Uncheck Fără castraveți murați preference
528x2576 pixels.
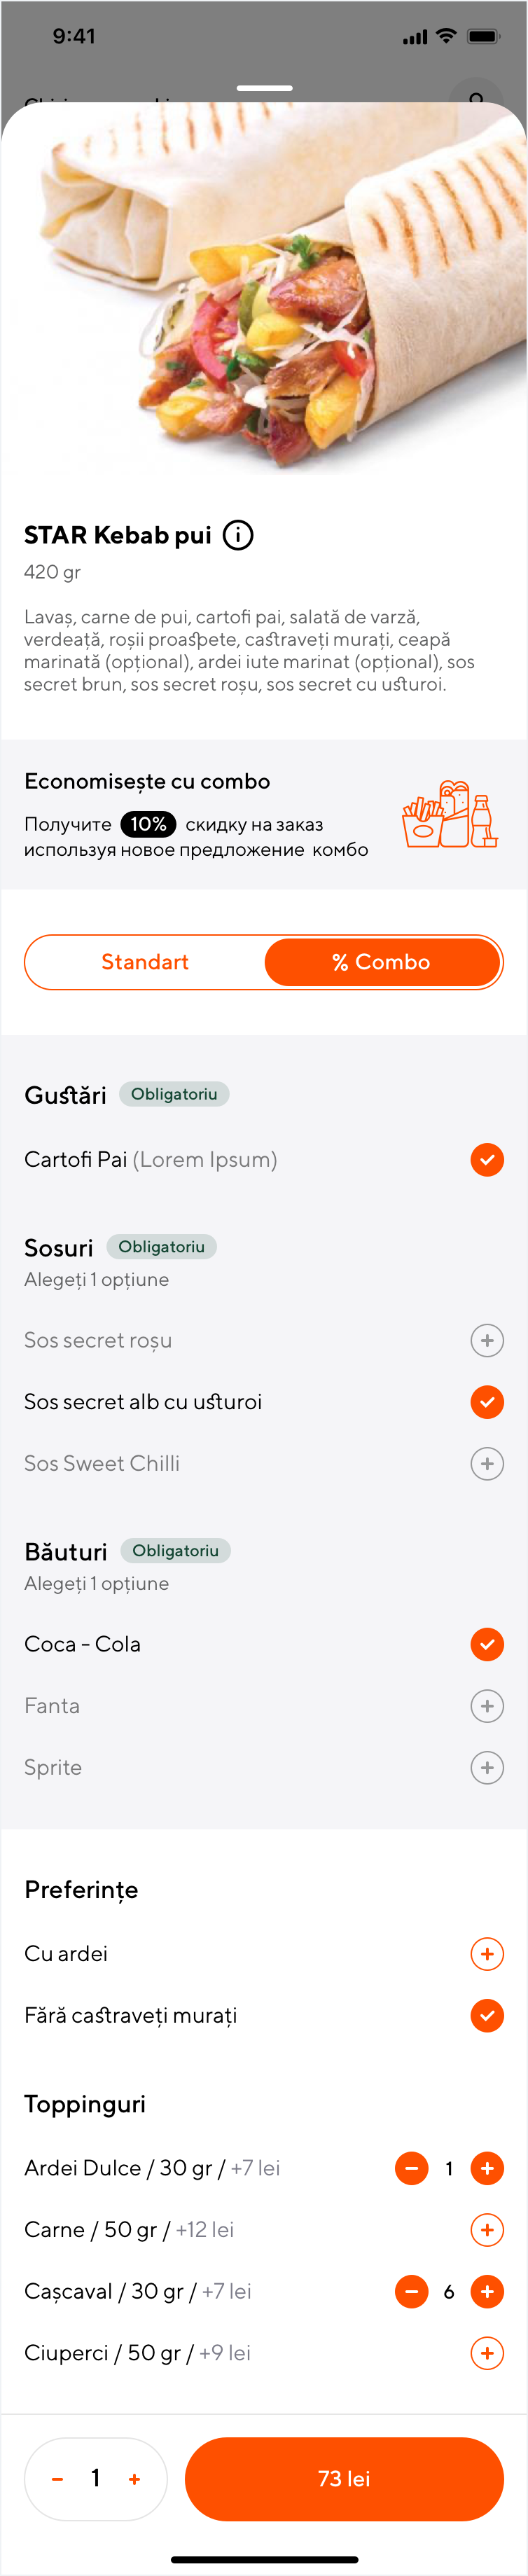click(x=487, y=2015)
